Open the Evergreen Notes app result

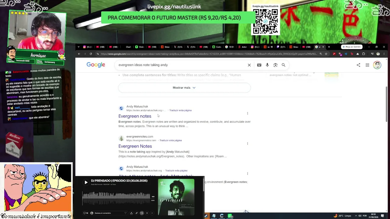[135, 146]
